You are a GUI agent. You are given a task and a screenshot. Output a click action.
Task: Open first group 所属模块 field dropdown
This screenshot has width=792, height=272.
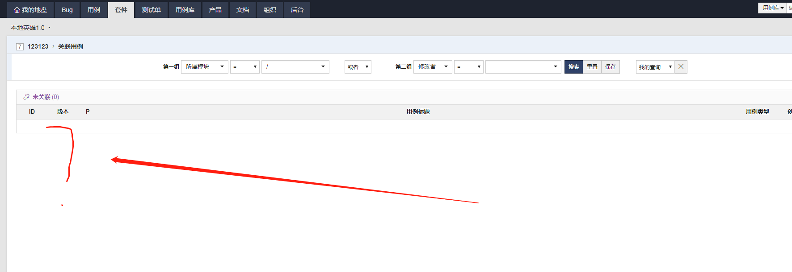pos(205,67)
